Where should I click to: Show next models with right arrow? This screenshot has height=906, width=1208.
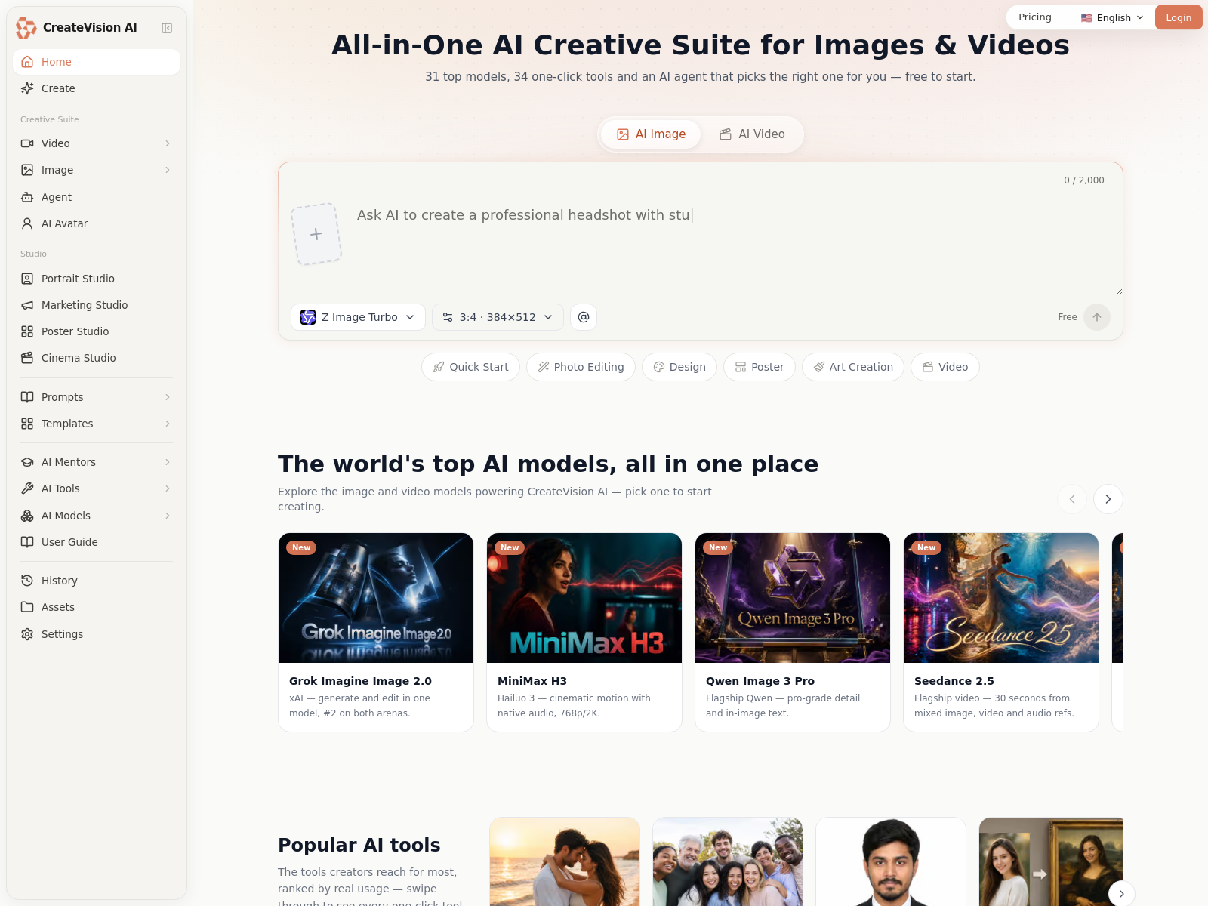pos(1108,499)
